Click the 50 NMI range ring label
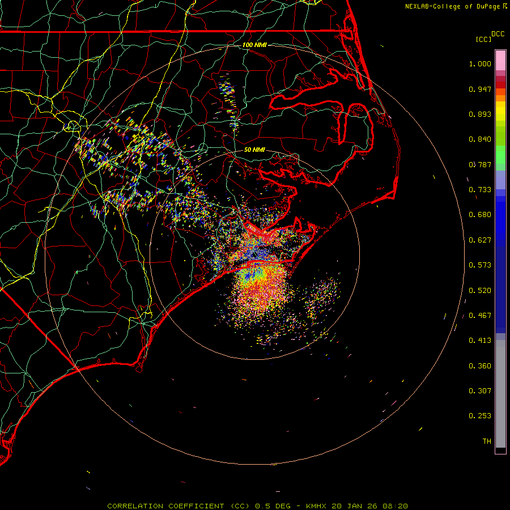This screenshot has width=510, height=510. coord(254,150)
